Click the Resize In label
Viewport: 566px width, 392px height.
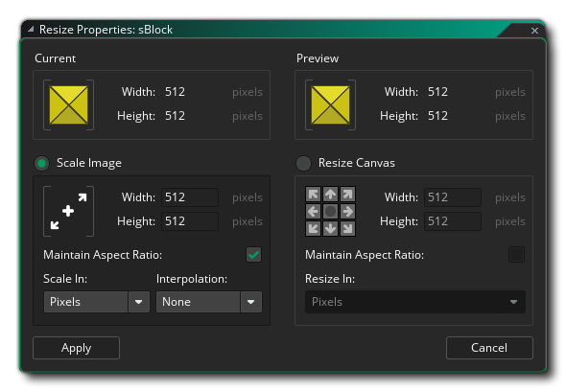click(x=330, y=279)
